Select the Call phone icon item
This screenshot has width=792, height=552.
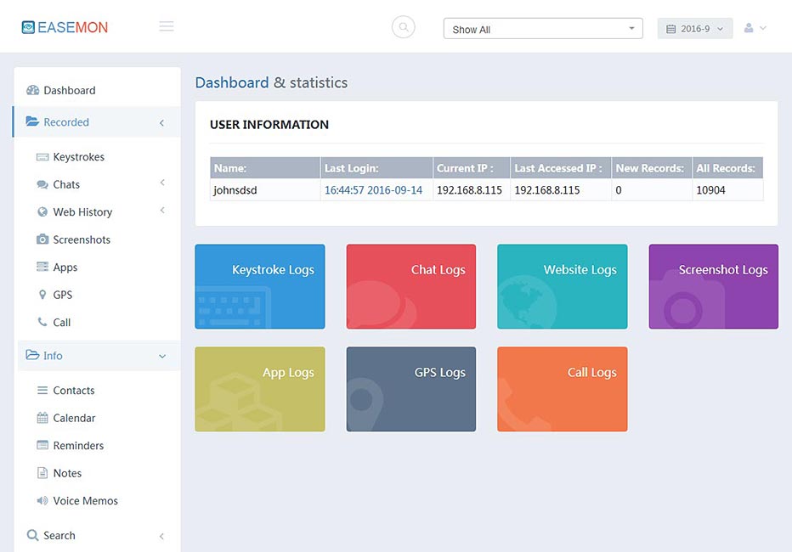(x=42, y=322)
